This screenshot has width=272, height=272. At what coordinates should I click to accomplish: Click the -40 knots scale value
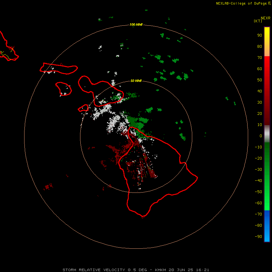coord(258,181)
